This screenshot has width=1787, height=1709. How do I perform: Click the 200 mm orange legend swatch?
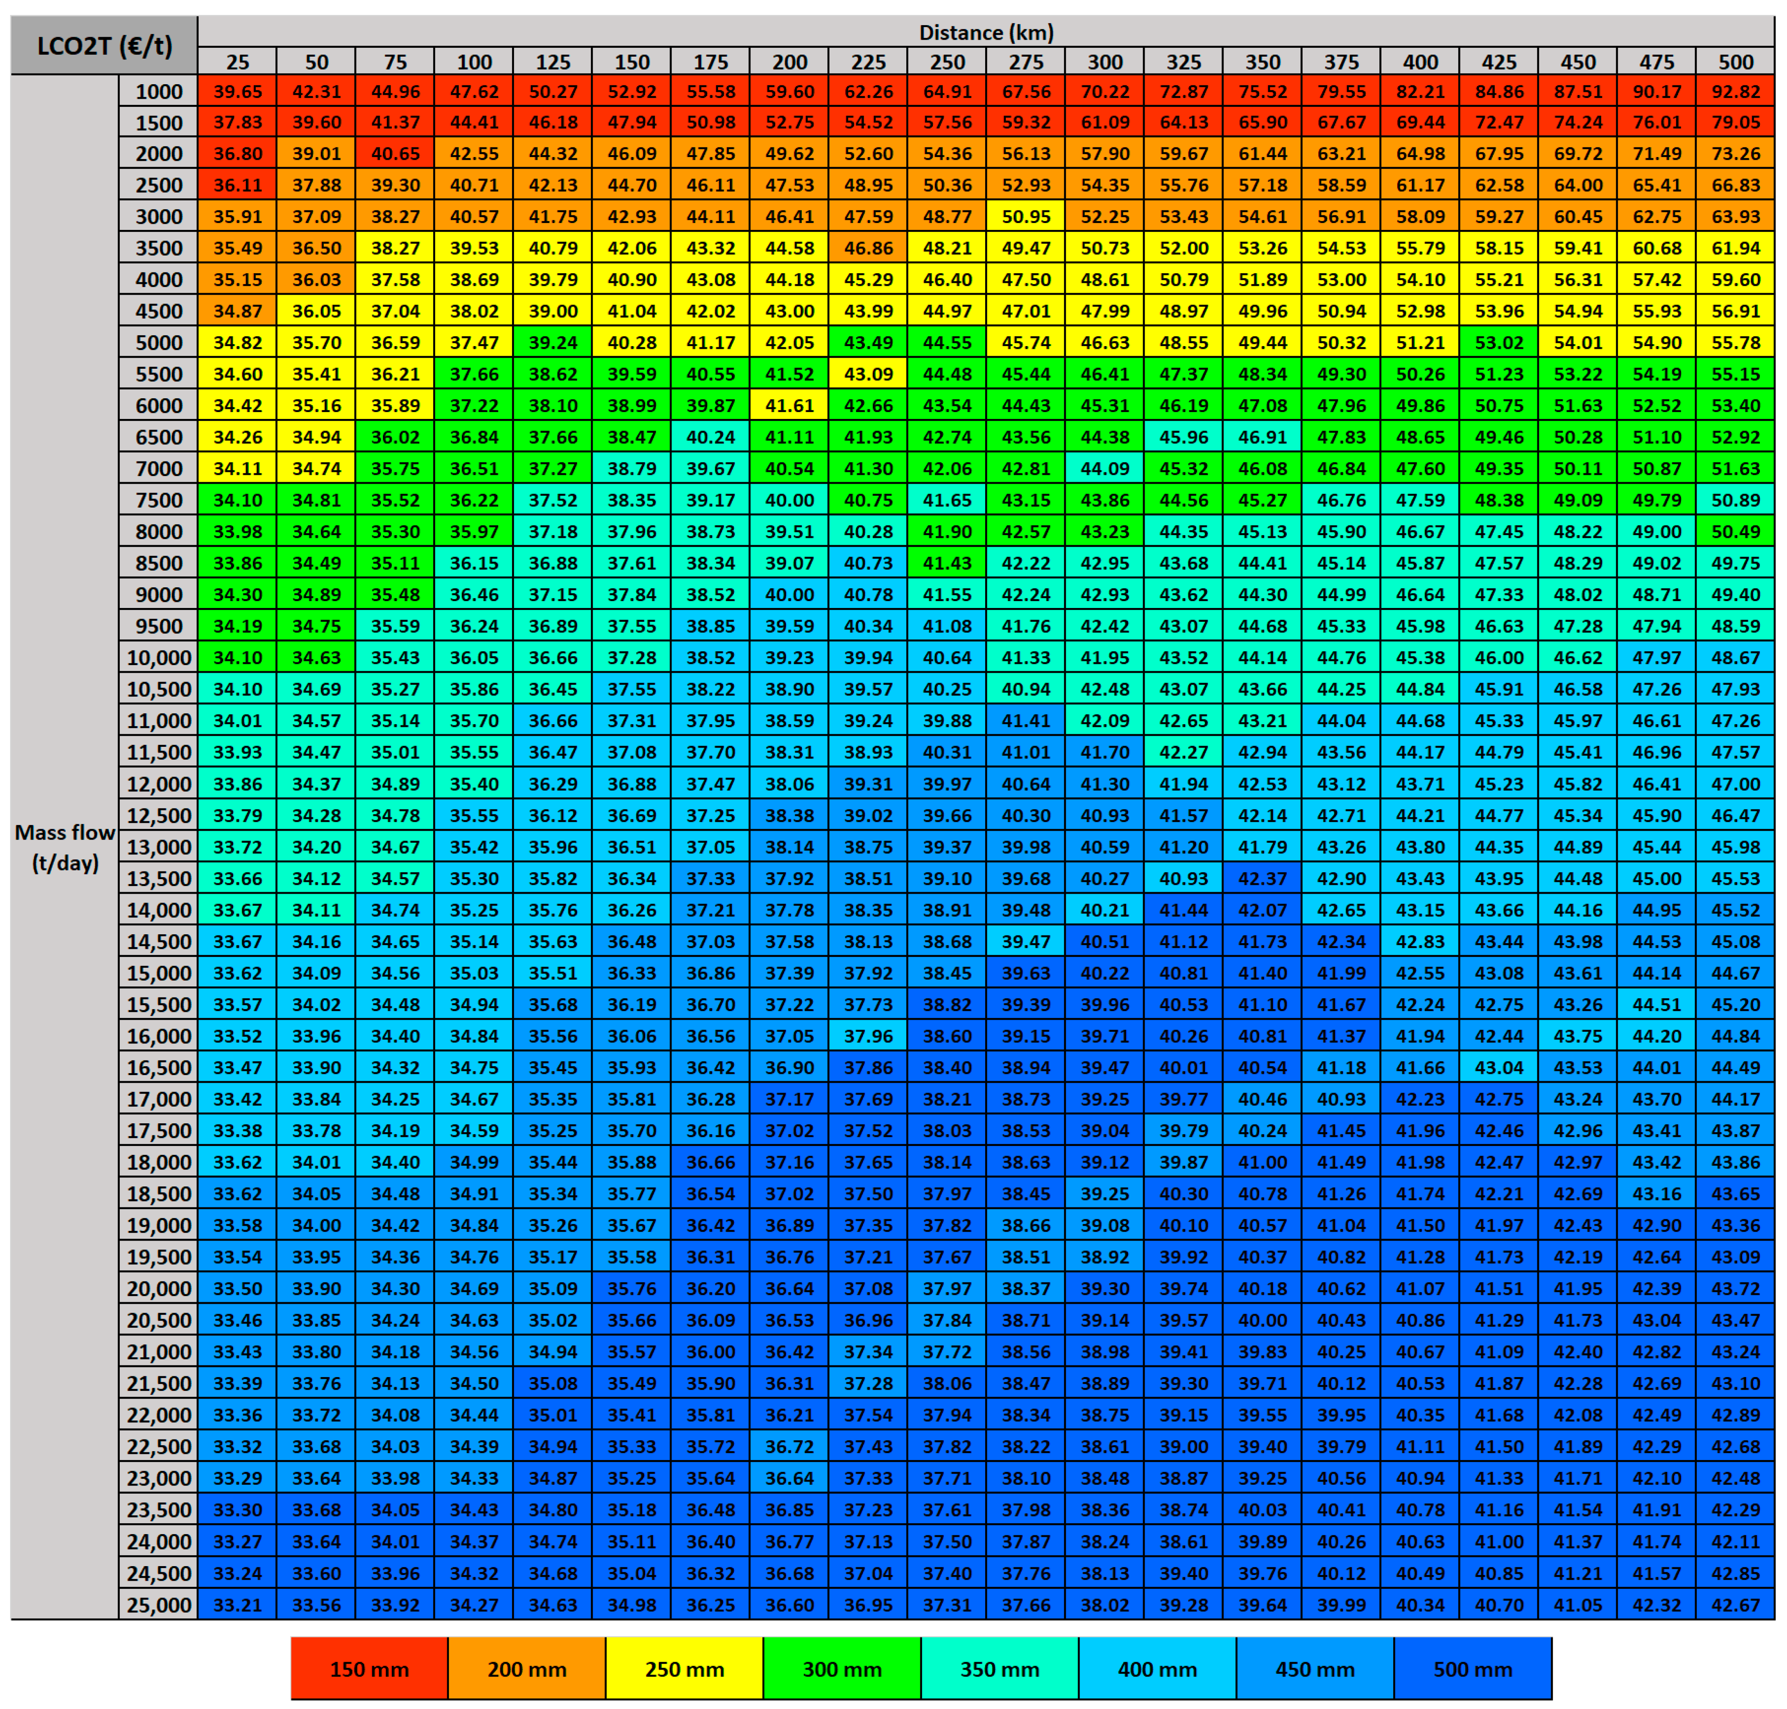point(527,1668)
